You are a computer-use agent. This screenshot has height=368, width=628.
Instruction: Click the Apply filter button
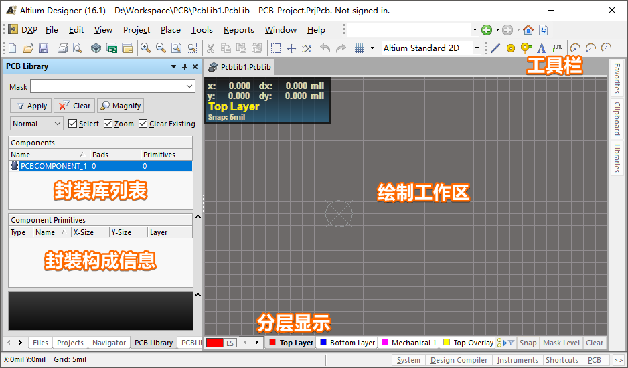click(x=31, y=106)
